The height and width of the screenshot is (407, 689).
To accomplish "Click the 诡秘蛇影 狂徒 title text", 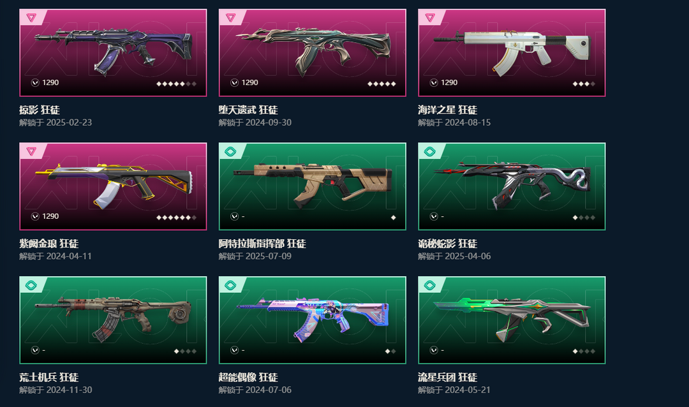I will tap(447, 244).
